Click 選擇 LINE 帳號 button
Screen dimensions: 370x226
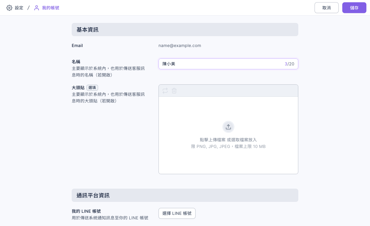(177, 213)
